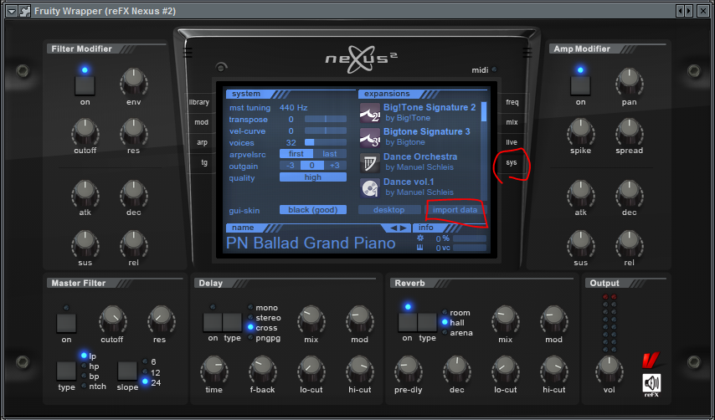Image resolution: width=715 pixels, height=420 pixels.
Task: Click the title bar next preset arrow
Action: (688, 11)
